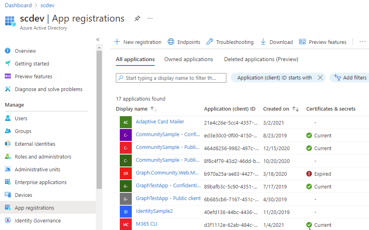369x230 pixels.
Task: Click the Endpoints globe icon
Action: 171,42
